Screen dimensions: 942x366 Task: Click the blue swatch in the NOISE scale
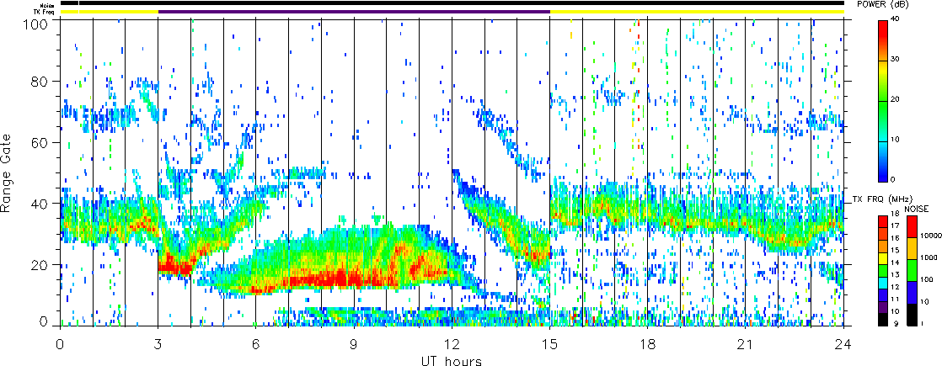912,292
